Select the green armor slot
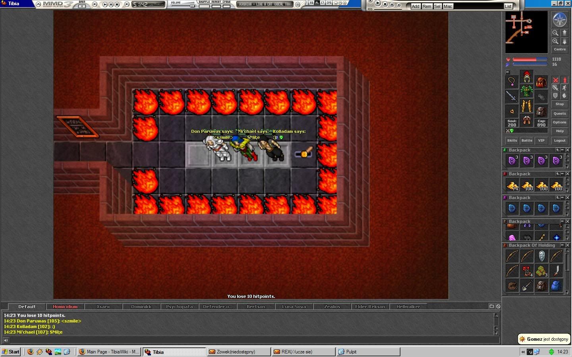The width and height of the screenshot is (572, 357). coord(527,91)
